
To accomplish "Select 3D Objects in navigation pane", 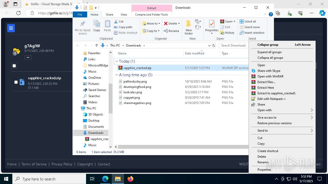I will tap(95, 114).
